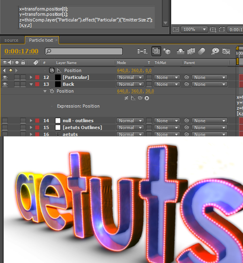Viewport: 243px width, 263px height.
Task: Click the timeline layer search field
Action: click(83, 51)
